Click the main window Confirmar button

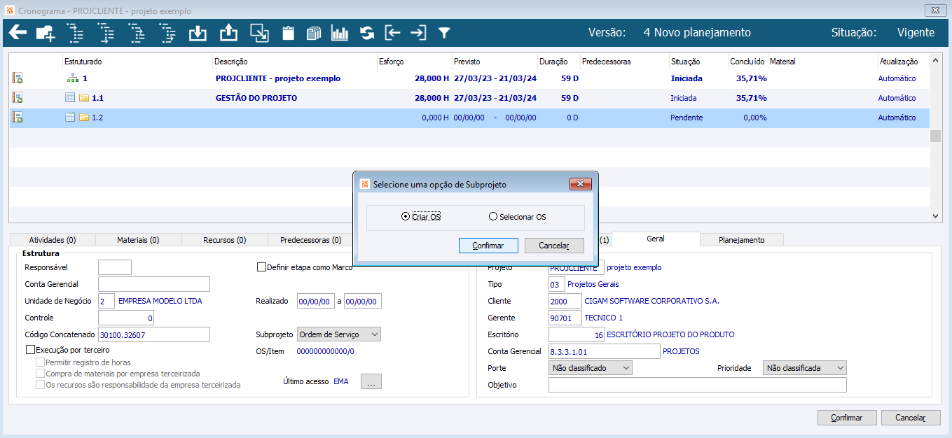[x=847, y=418]
